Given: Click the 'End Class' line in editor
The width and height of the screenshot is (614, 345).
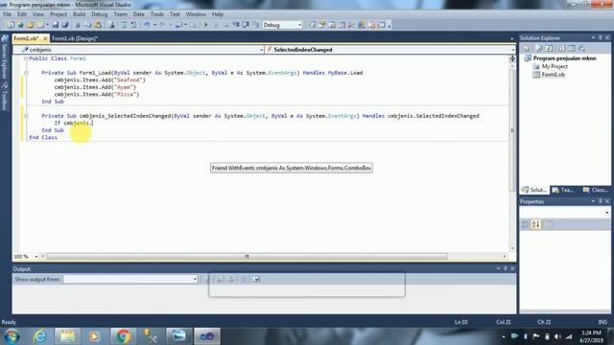Looking at the screenshot, I should [43, 137].
